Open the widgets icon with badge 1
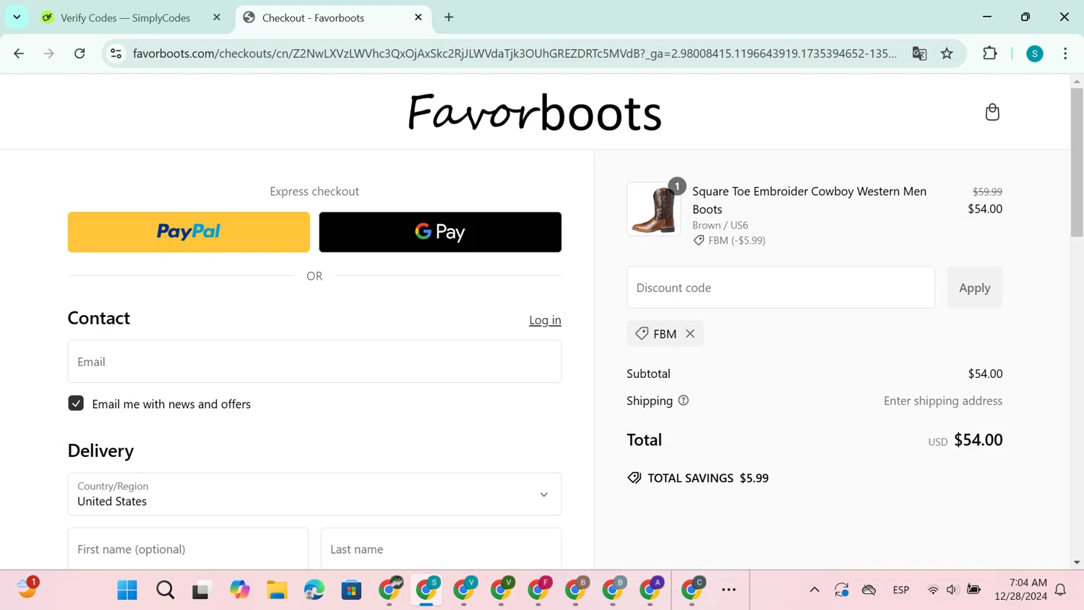Viewport: 1084px width, 610px height. coord(27,588)
